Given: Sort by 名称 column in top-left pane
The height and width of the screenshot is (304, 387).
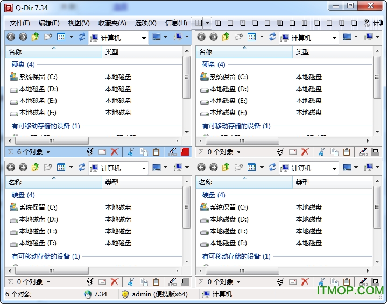Looking at the screenshot, I should pos(54,52).
